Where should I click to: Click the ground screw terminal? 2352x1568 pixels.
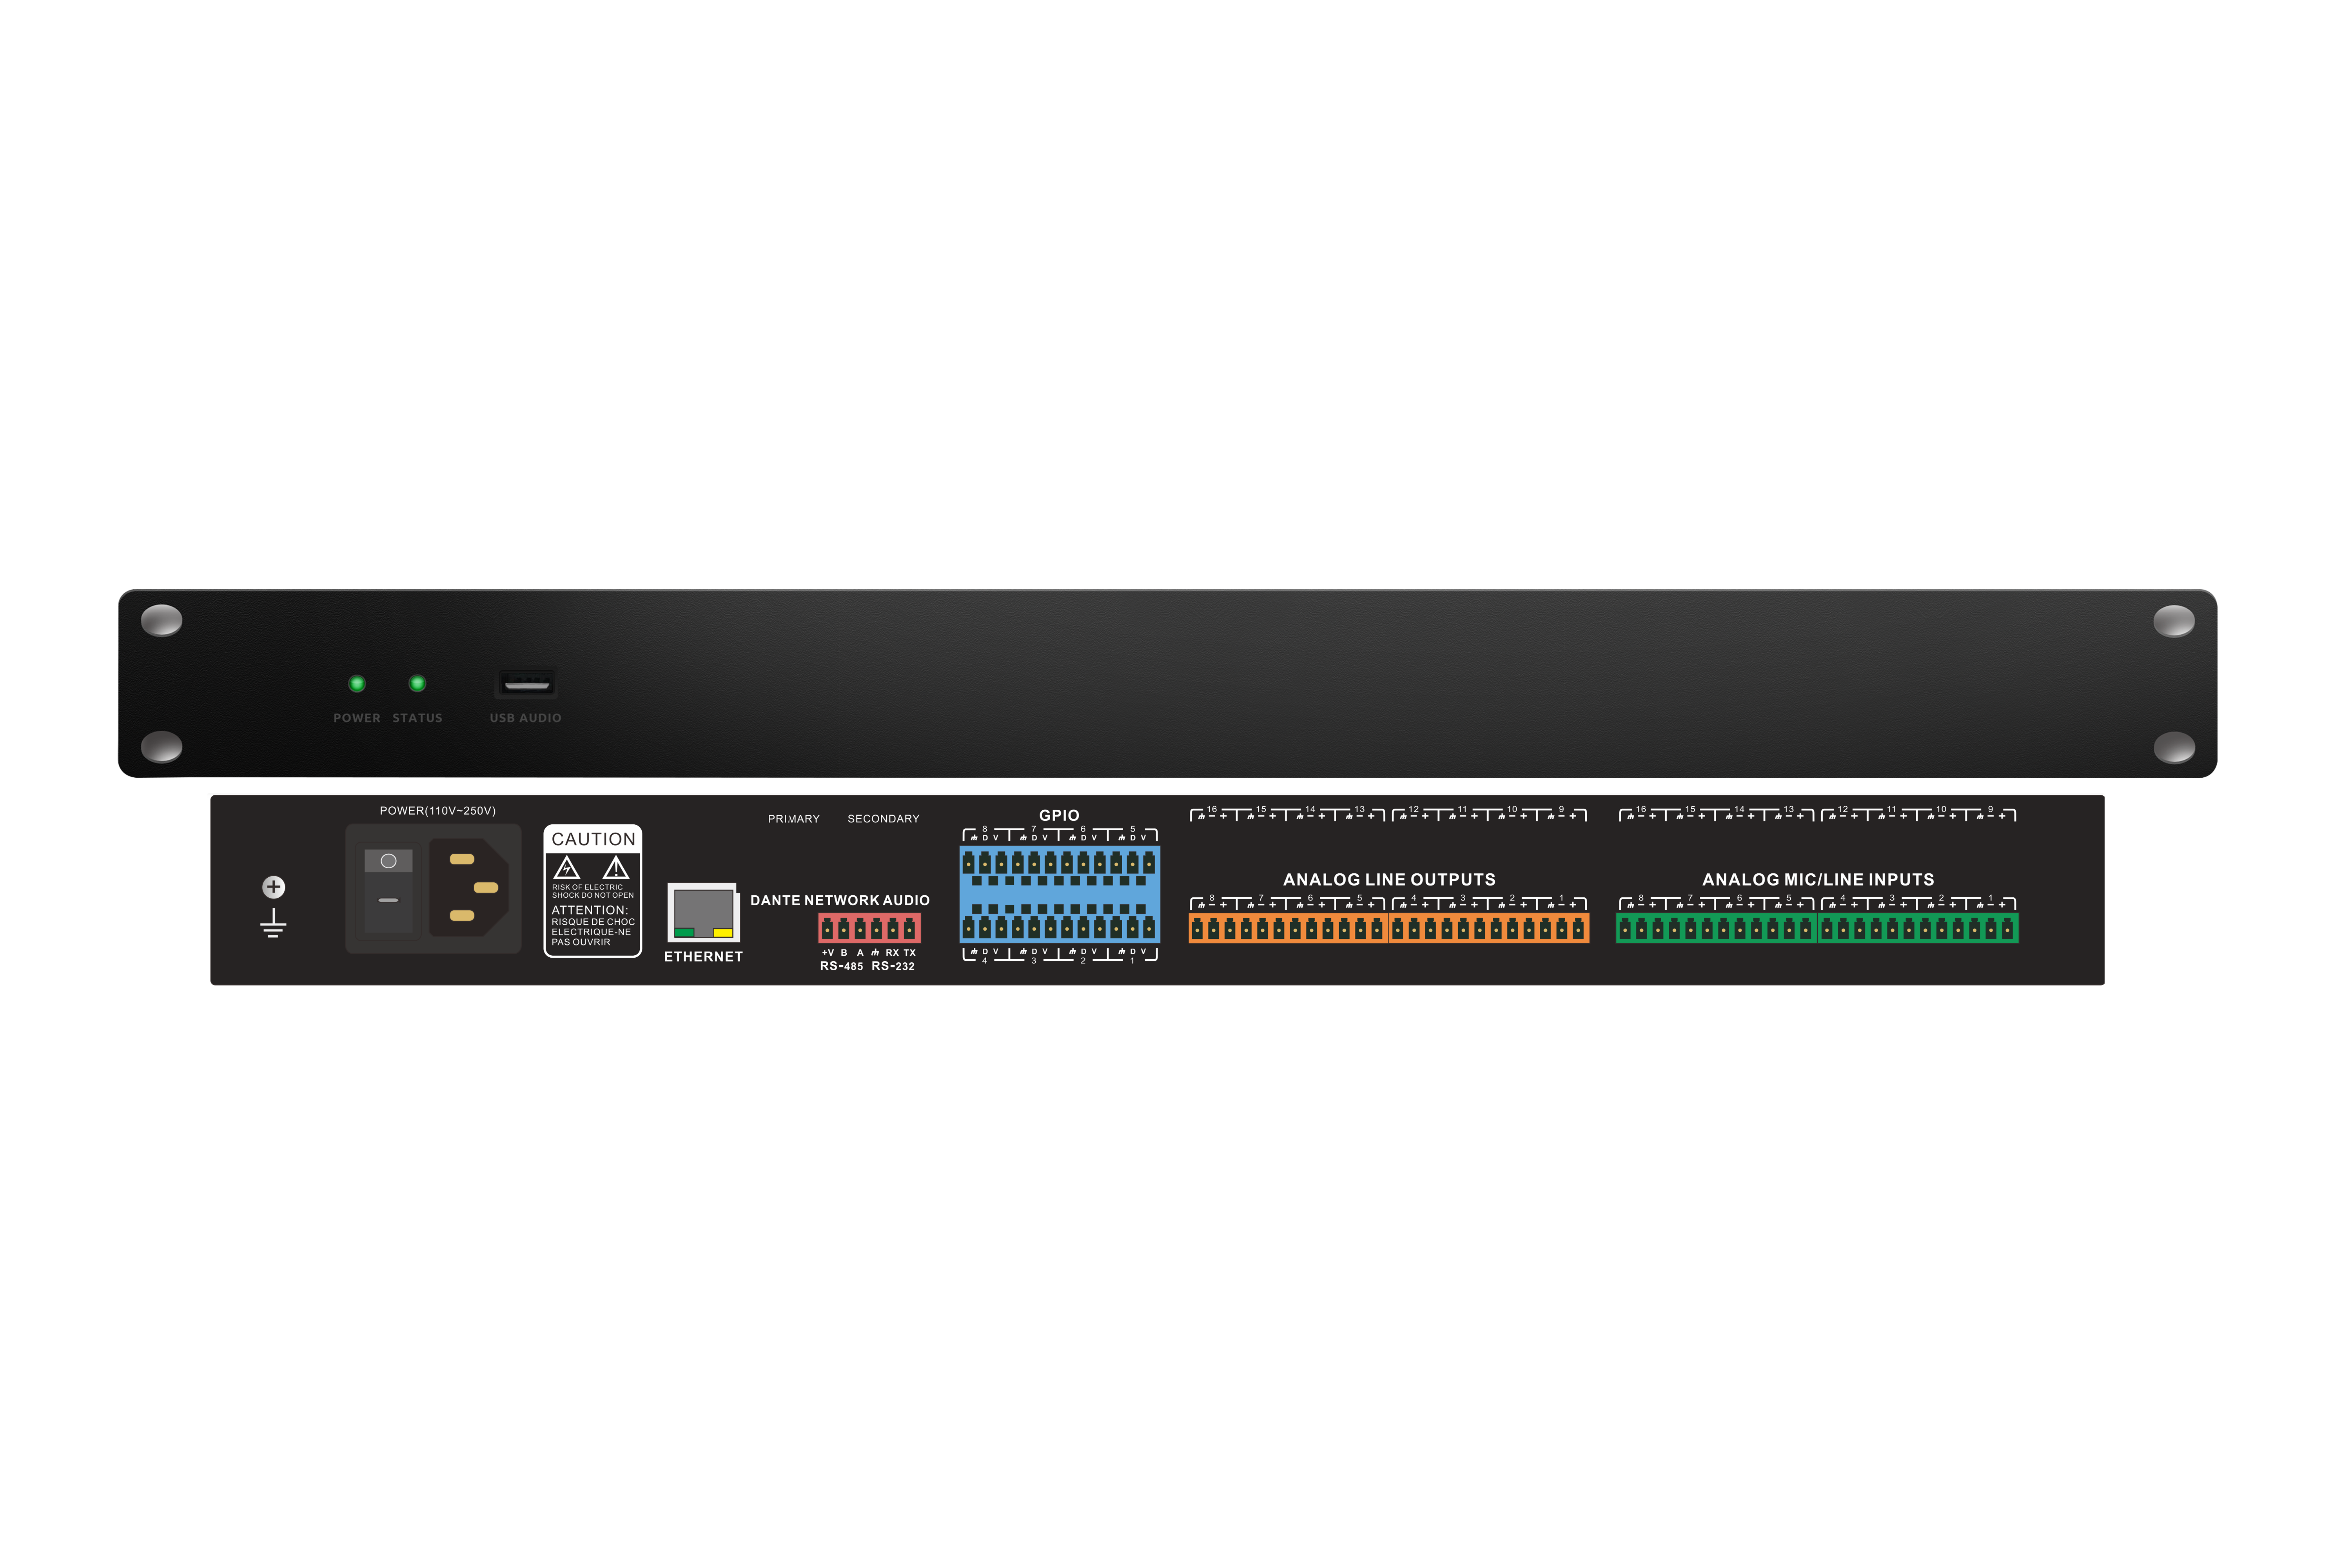[x=274, y=887]
